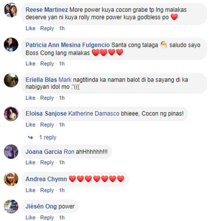
Task: Open Eriella Blas's avatar thumbnail
Action: coord(11,80)
